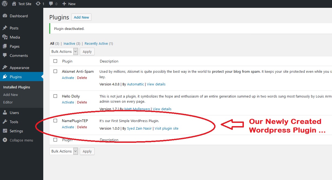Open the bottom Bulk Actions dropdown

click(64, 151)
